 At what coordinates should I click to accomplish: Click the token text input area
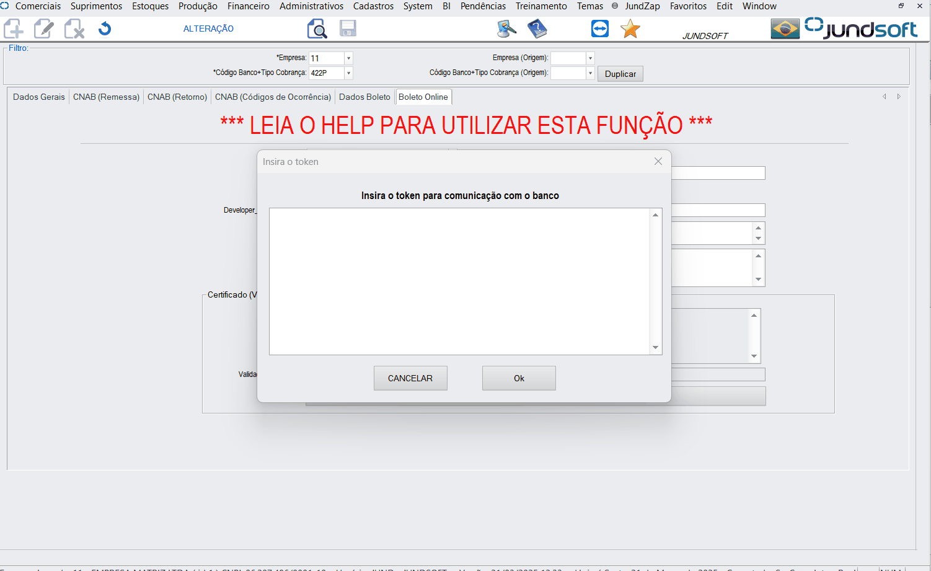tap(459, 281)
